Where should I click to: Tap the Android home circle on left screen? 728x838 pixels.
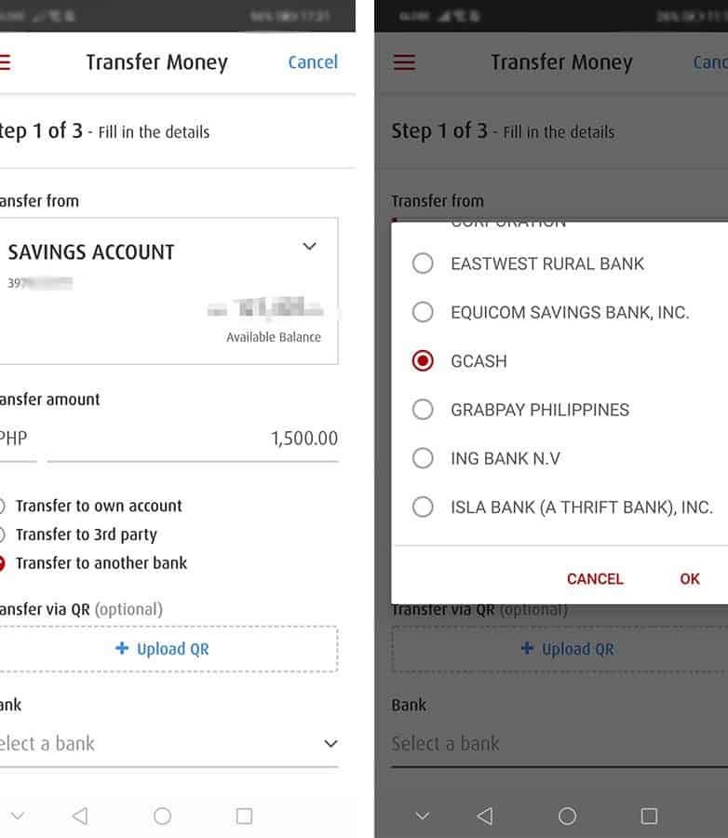click(162, 816)
